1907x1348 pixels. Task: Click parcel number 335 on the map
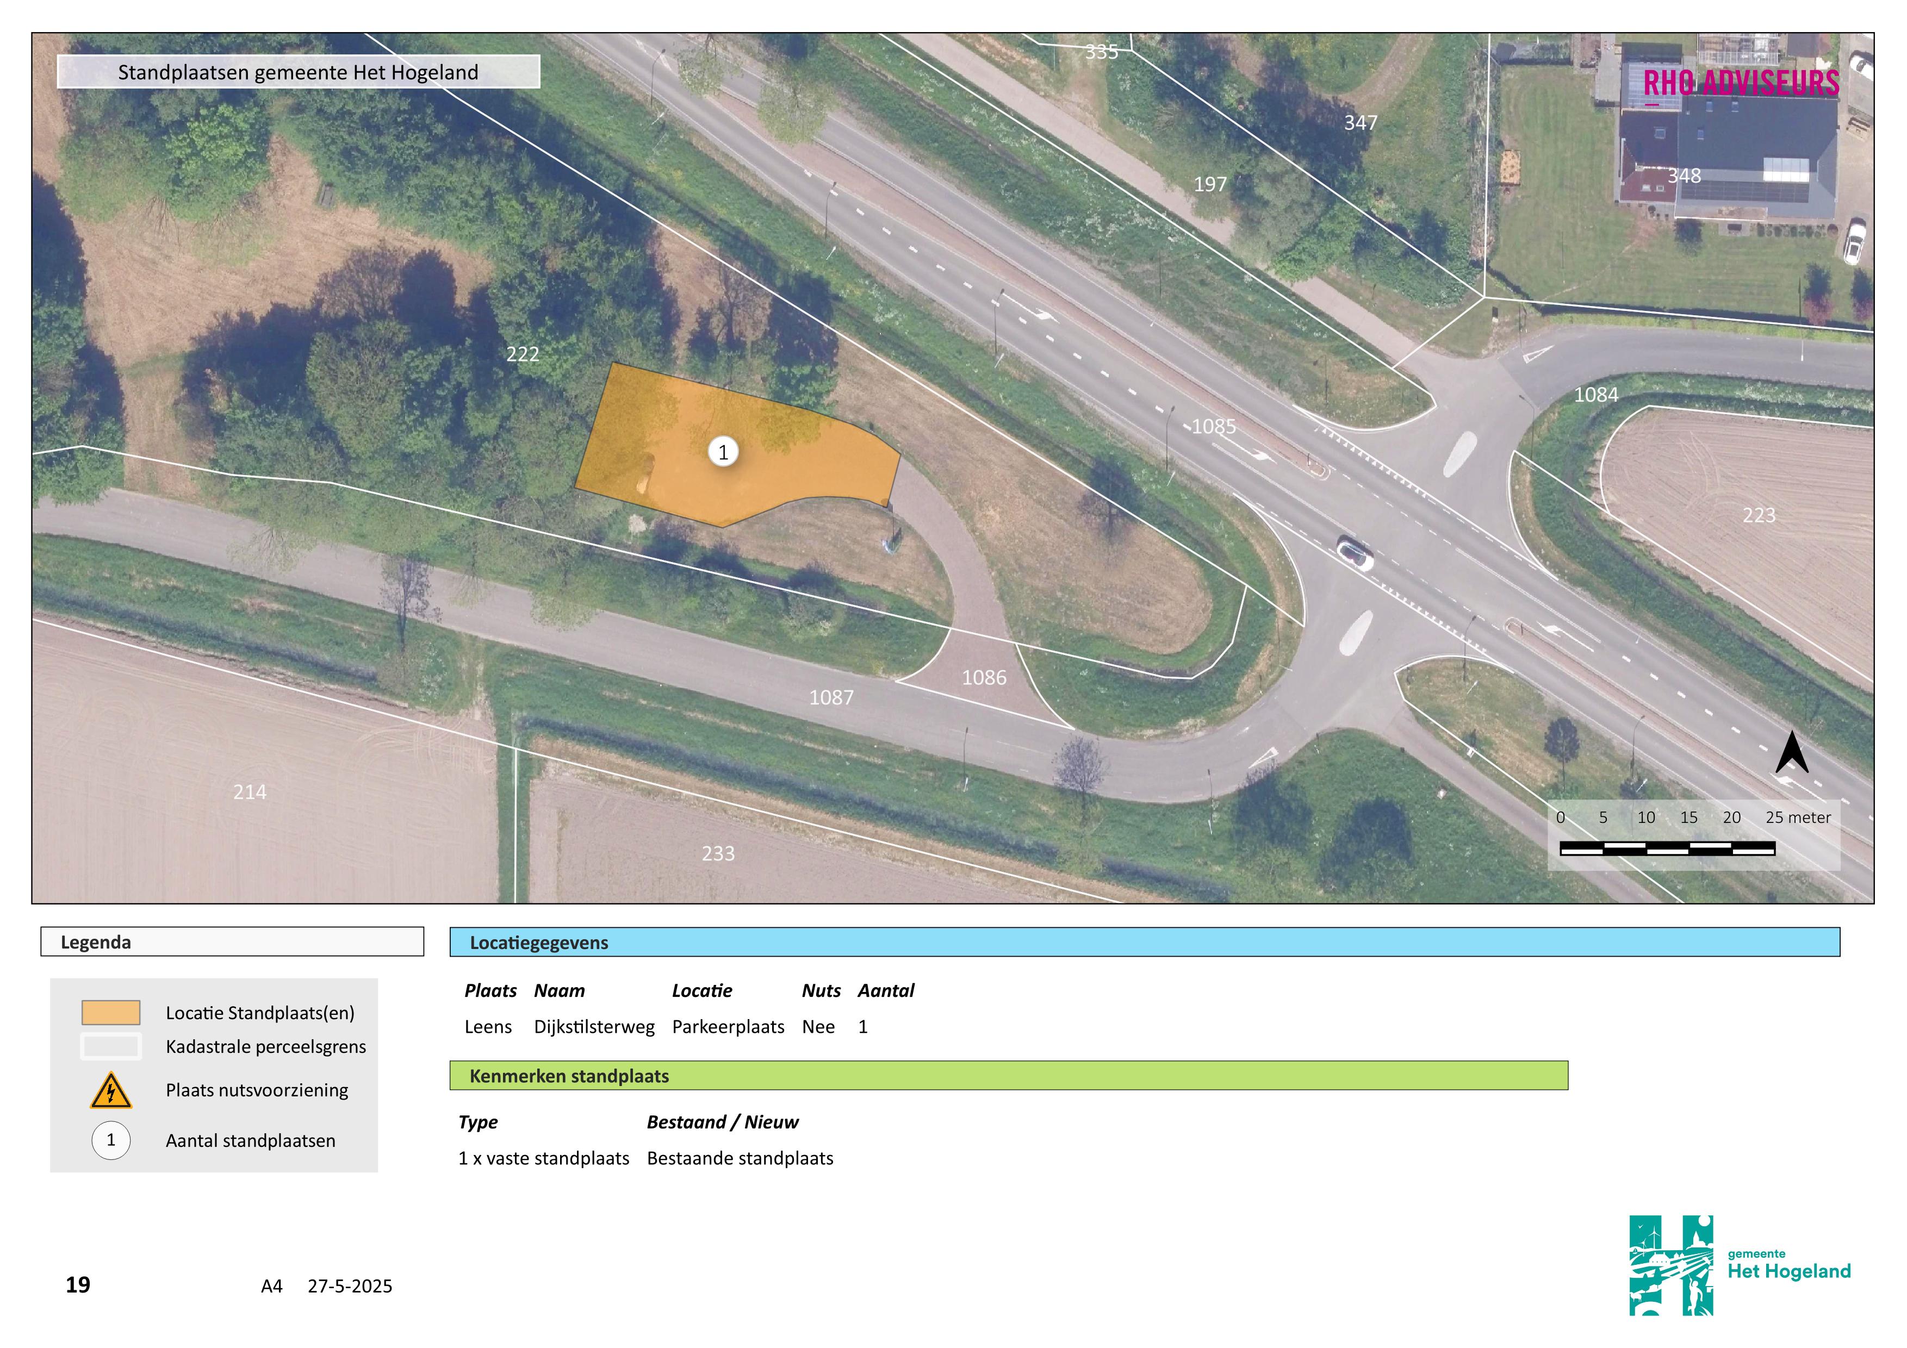click(x=1102, y=52)
